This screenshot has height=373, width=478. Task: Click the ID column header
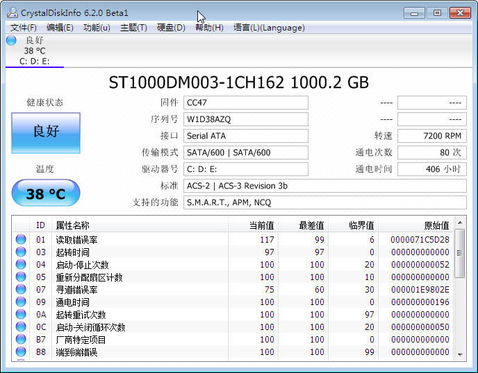point(40,225)
